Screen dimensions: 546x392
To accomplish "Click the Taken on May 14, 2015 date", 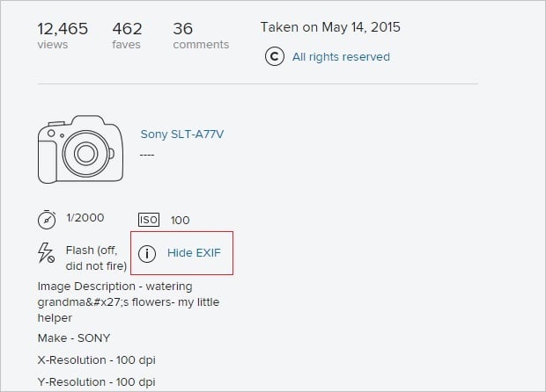I will (330, 27).
